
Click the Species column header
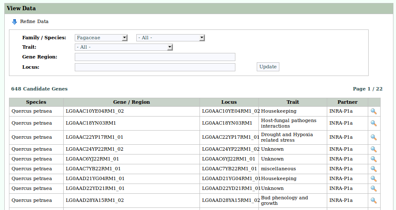36,102
